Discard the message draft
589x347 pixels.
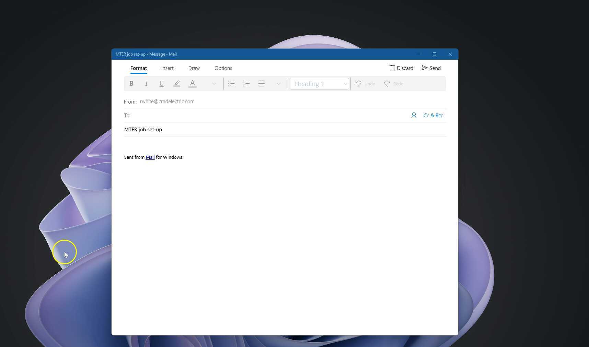point(401,68)
